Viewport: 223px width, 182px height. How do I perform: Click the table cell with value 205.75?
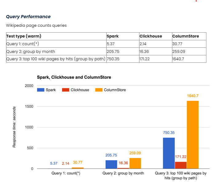[123, 51]
